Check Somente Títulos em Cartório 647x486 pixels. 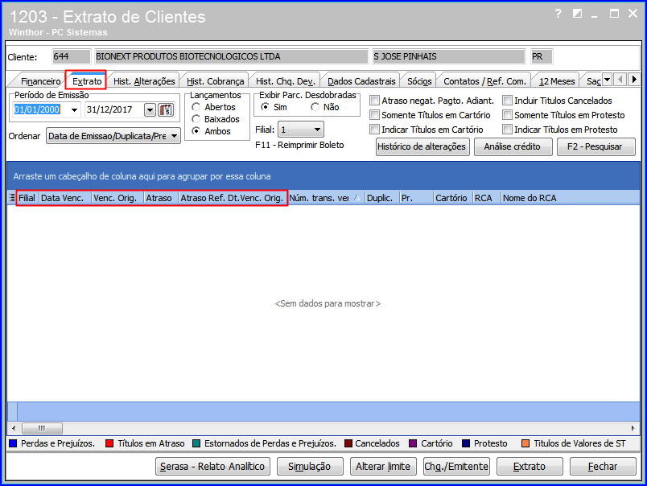click(374, 115)
